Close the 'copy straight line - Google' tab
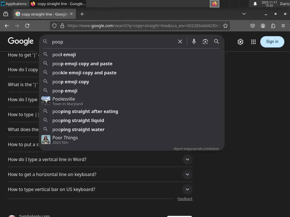290x217 pixels. pos(71,14)
